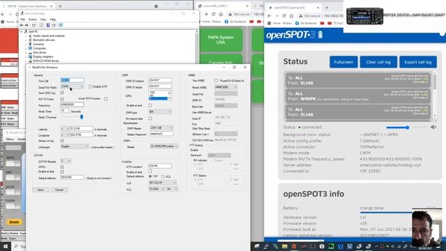Toggle the No inband data checkbox
Viewport: 446px width, 251px height.
[x=151, y=119]
